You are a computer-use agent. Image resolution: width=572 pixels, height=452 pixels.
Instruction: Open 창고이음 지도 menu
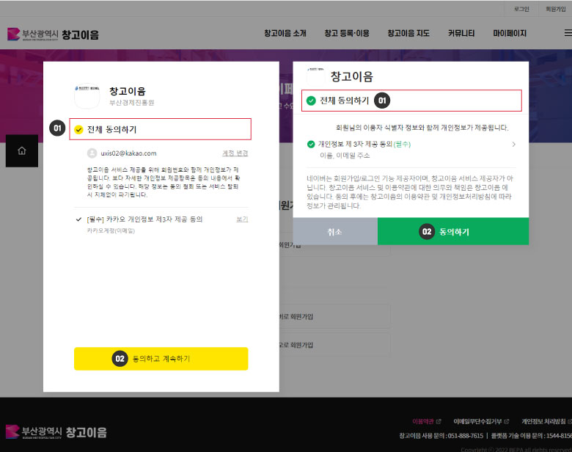point(408,33)
